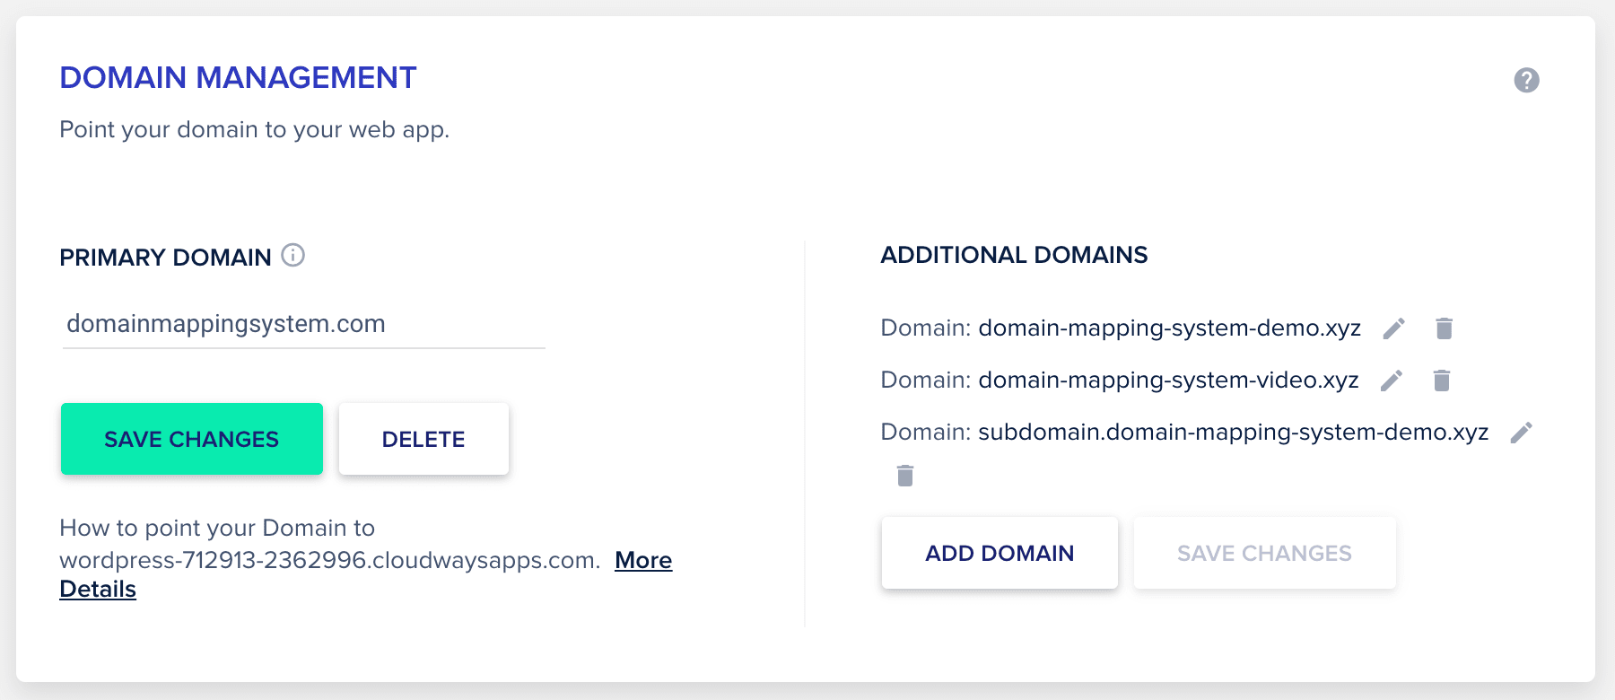
Task: Delete domain-mapping-system-demo.xyz using its trash icon
Action: [x=1444, y=328]
